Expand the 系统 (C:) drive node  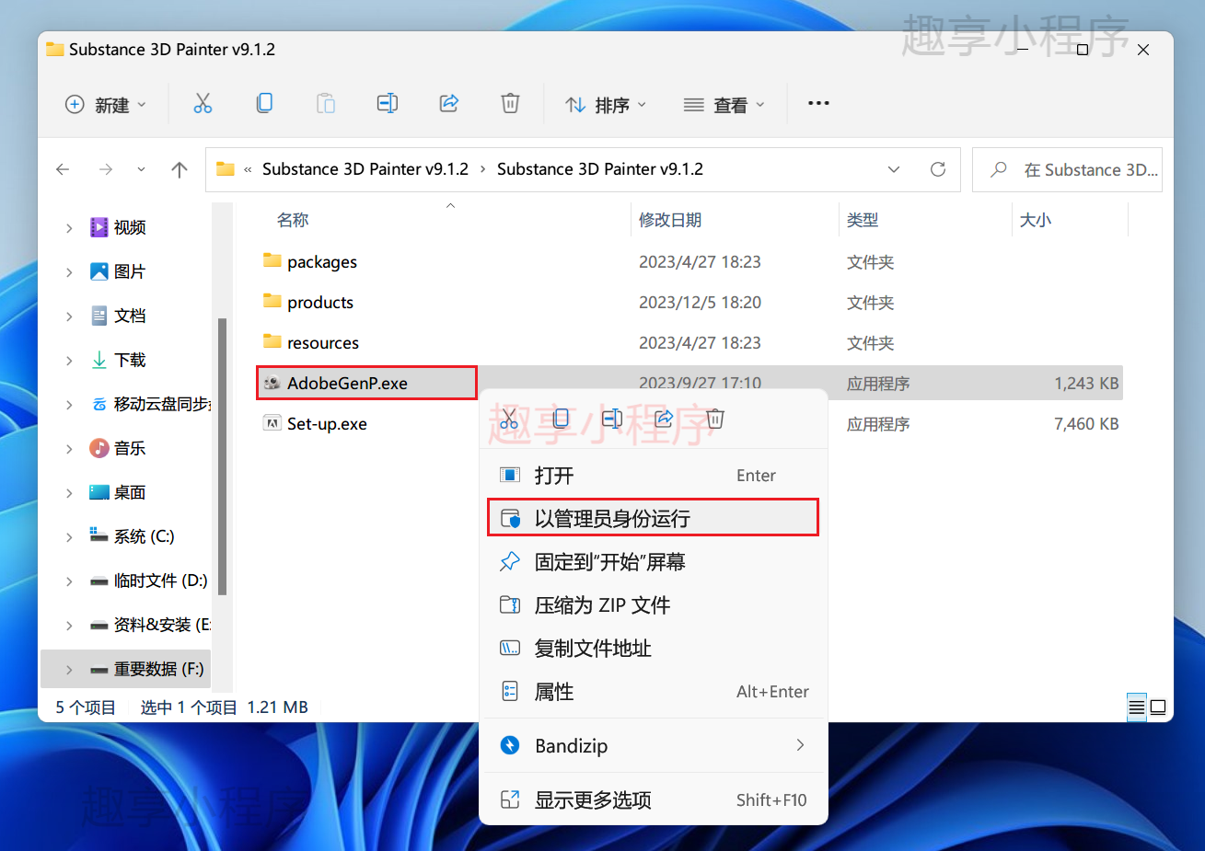click(x=69, y=537)
